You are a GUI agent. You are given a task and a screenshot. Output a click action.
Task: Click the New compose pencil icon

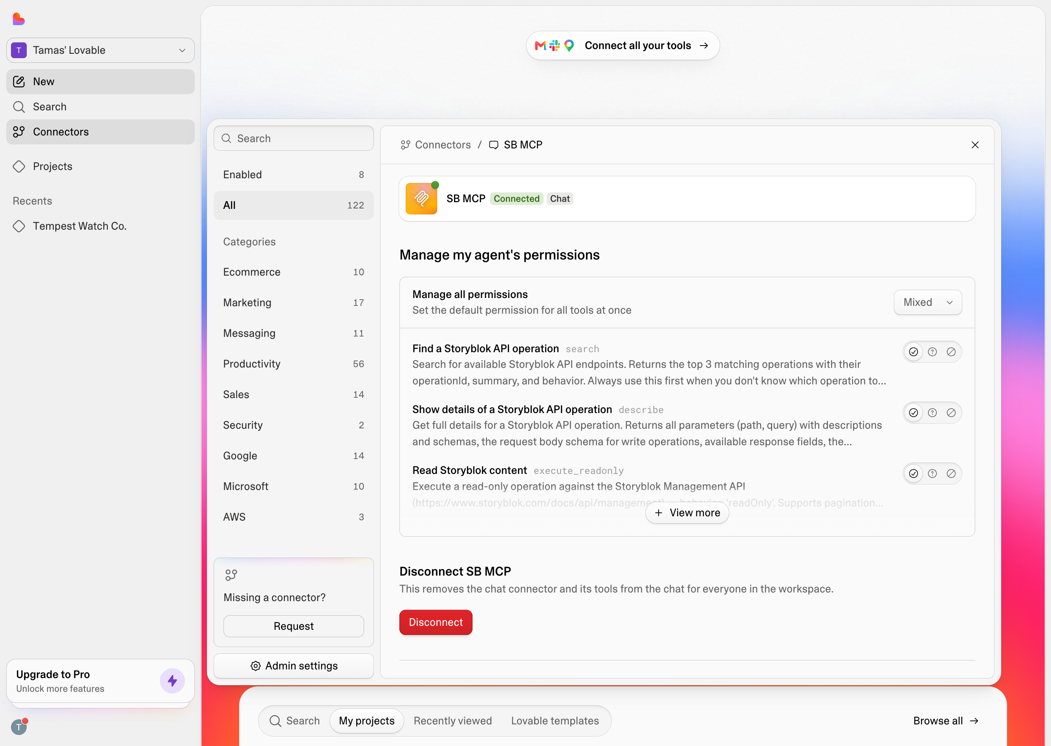(x=19, y=82)
